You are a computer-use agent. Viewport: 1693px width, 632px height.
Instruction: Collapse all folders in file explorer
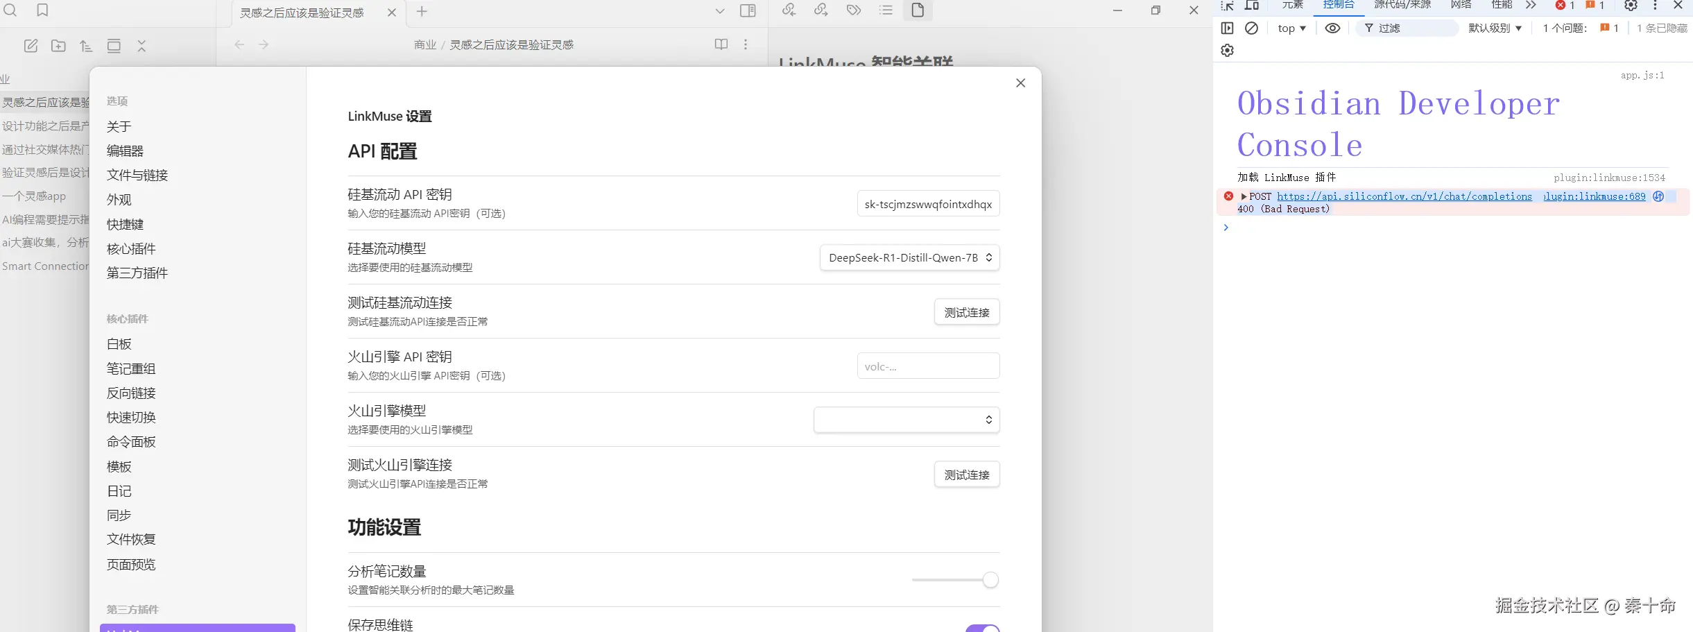tap(141, 46)
